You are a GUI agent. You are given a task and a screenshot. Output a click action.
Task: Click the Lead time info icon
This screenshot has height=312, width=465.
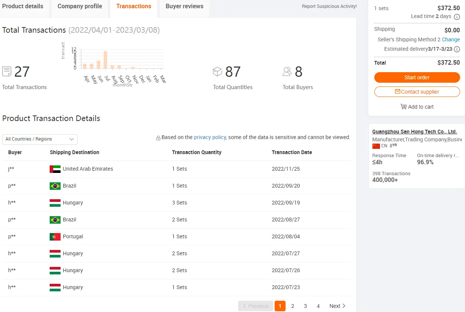tap(457, 17)
